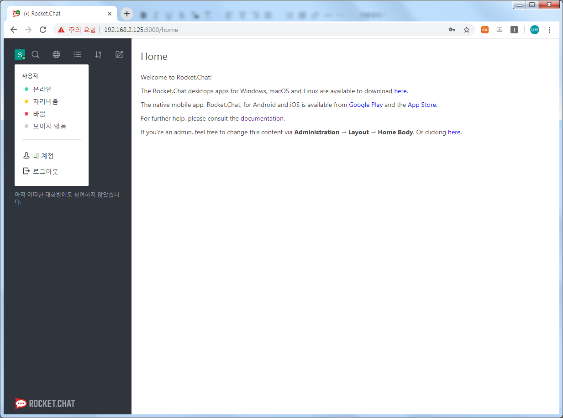Open the view mode list icon
The image size is (563, 418).
pyautogui.click(x=78, y=54)
